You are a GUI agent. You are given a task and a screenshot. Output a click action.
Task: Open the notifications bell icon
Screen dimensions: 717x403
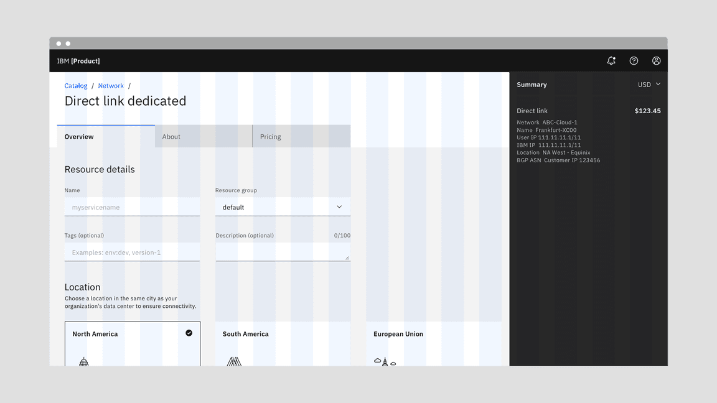611,61
